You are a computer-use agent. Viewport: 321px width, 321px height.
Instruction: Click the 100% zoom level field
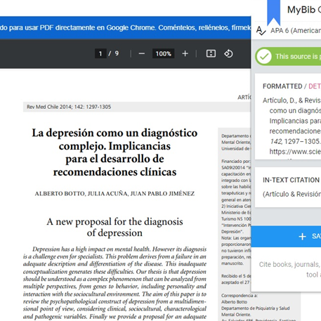click(163, 53)
